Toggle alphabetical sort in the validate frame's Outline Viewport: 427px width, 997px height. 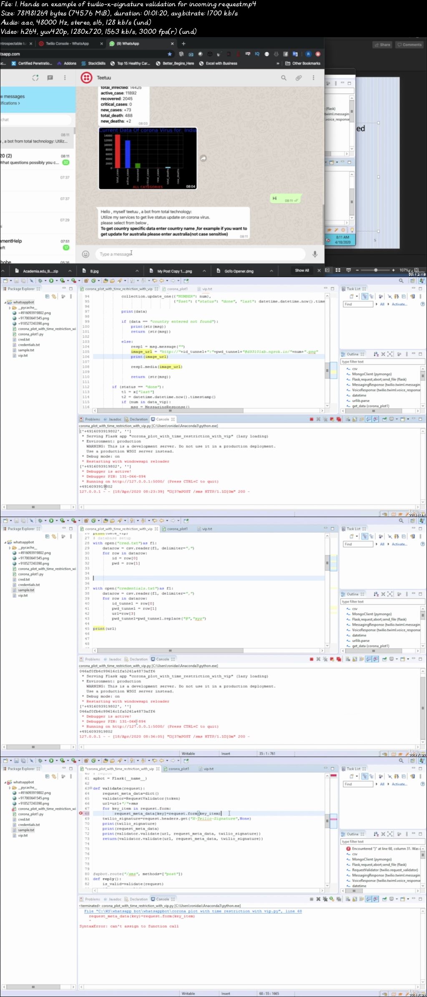coord(376,834)
